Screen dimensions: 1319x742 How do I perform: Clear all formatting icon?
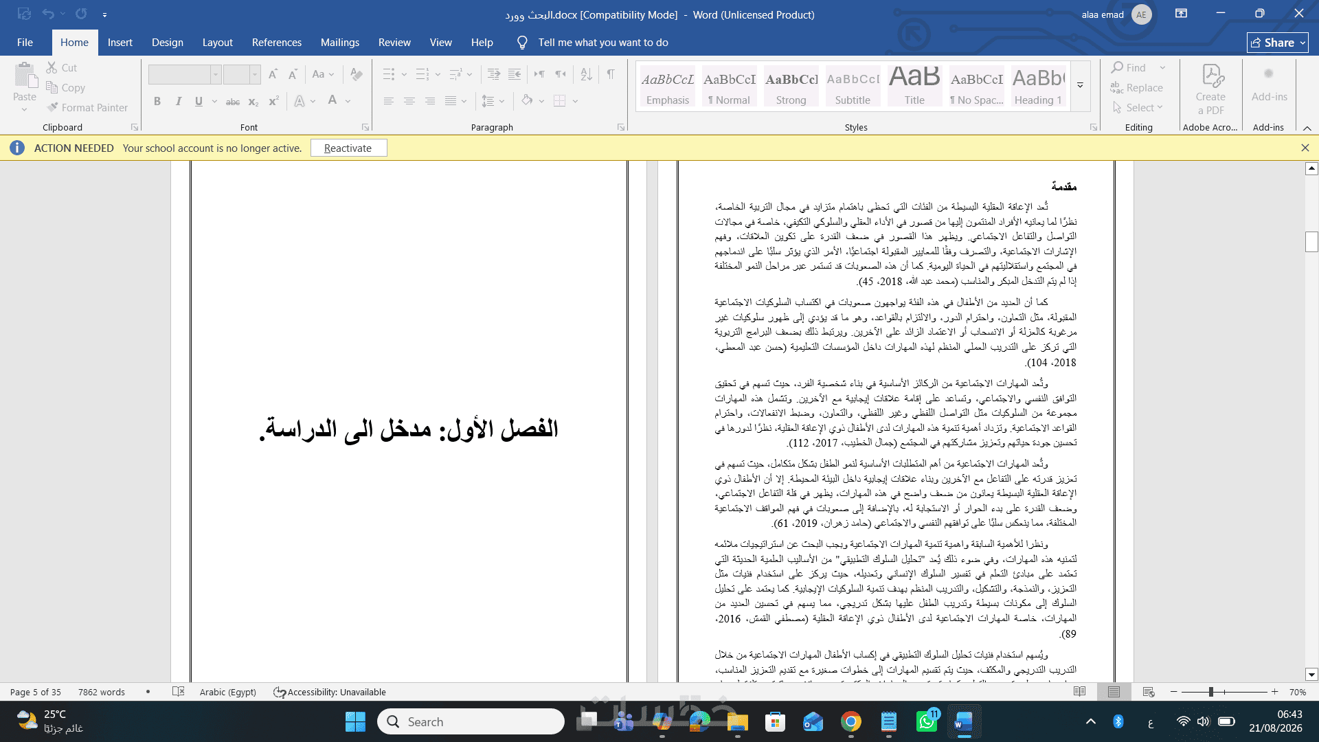pyautogui.click(x=356, y=74)
